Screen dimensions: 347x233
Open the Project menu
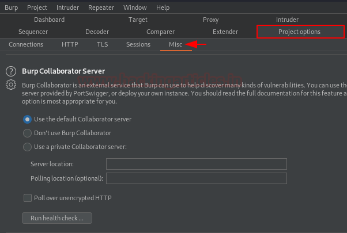[37, 7]
